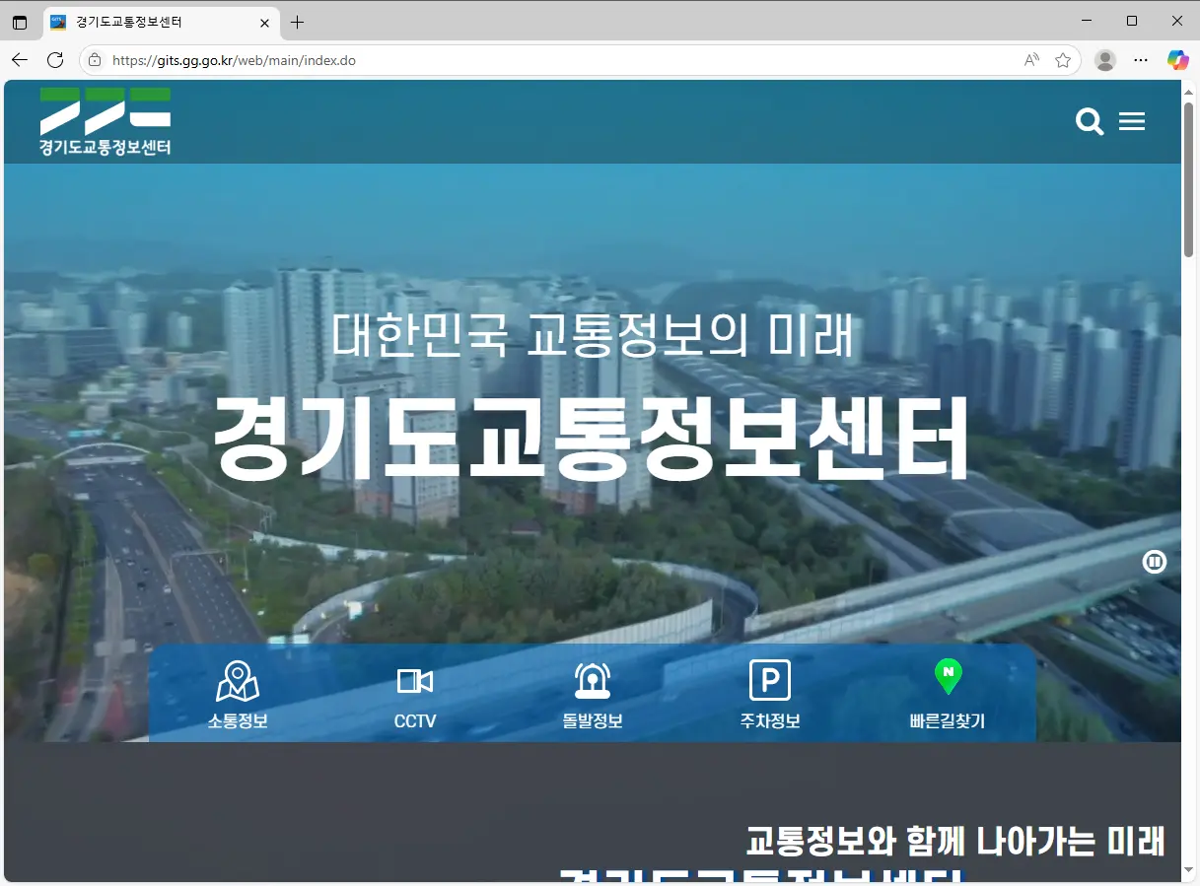The width and height of the screenshot is (1200, 886).
Task: Open the tab actions menu button
Action: [x=20, y=22]
